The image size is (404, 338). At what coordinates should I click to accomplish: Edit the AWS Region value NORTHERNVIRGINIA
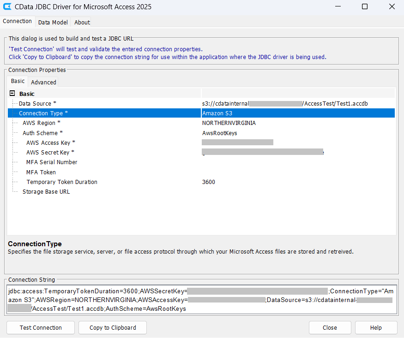[x=297, y=123]
